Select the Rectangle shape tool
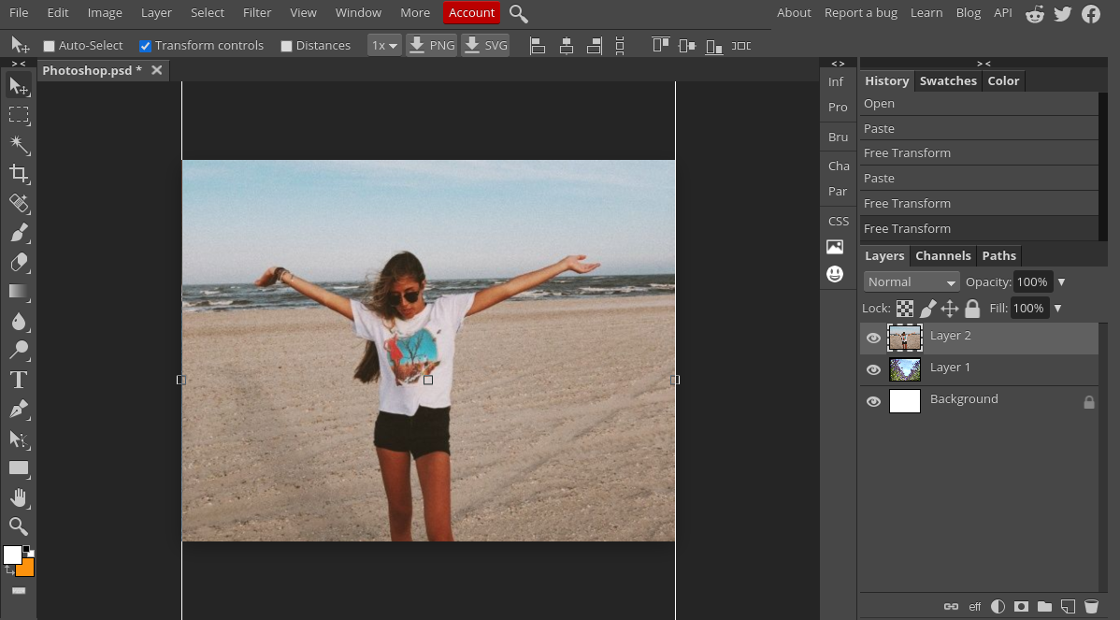The width and height of the screenshot is (1120, 620). coord(19,469)
